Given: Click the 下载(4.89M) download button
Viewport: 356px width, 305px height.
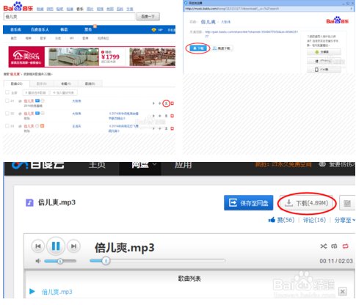Looking at the screenshot, I should pos(307,203).
